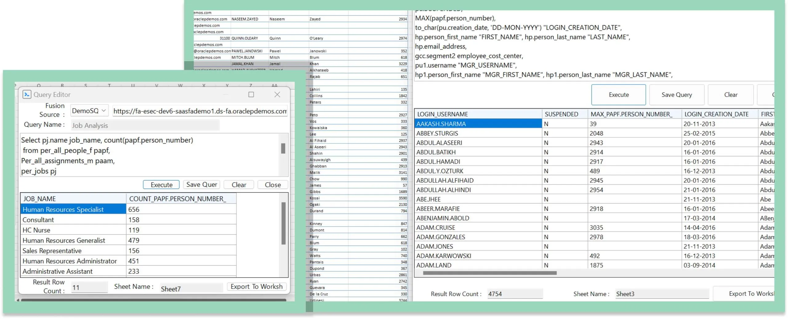Click the Fusion Source URL field
Screen dimensions: 788x319
click(199, 111)
